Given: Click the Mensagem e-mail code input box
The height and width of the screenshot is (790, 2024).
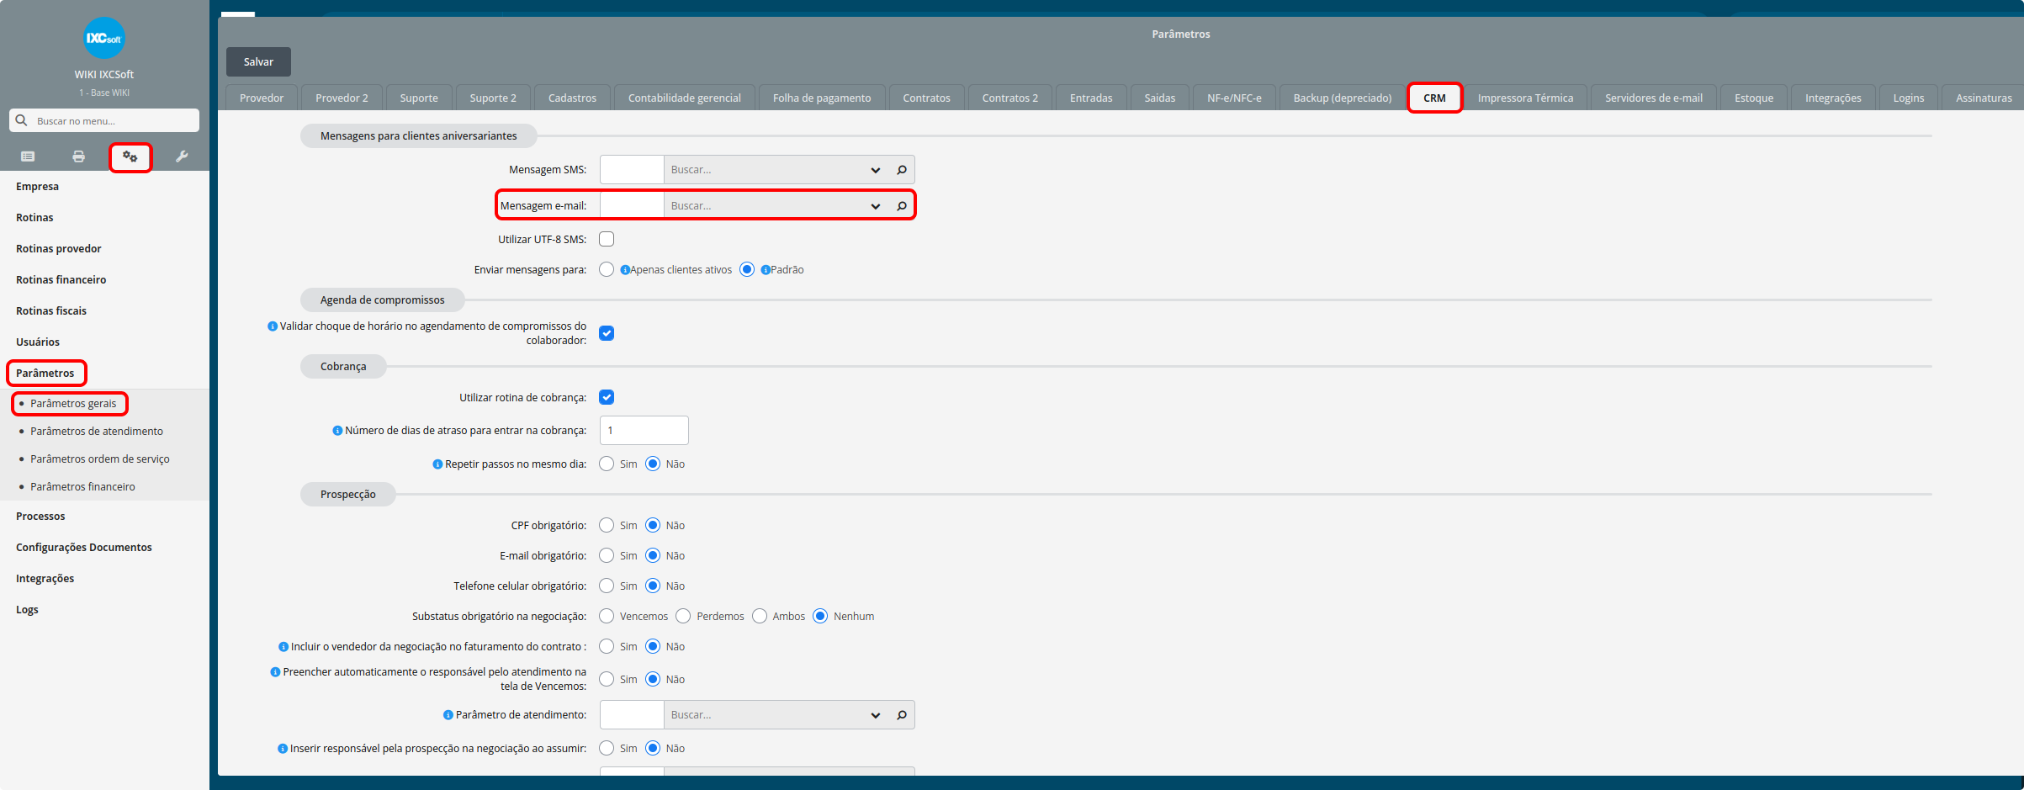Looking at the screenshot, I should tap(632, 206).
